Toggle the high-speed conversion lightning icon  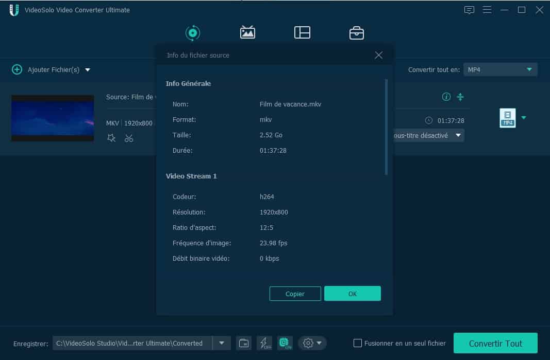pyautogui.click(x=264, y=343)
